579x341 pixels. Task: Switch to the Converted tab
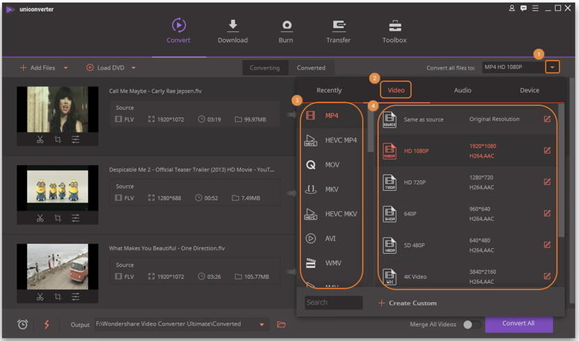[x=311, y=68]
